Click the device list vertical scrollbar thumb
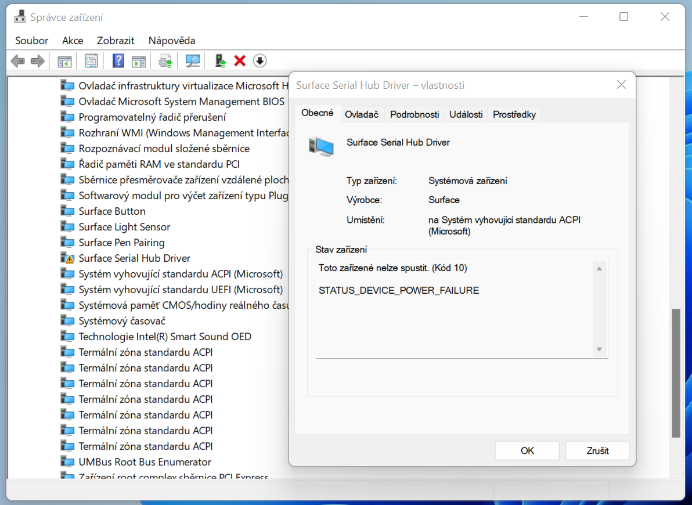The width and height of the screenshot is (692, 505). pos(676,371)
